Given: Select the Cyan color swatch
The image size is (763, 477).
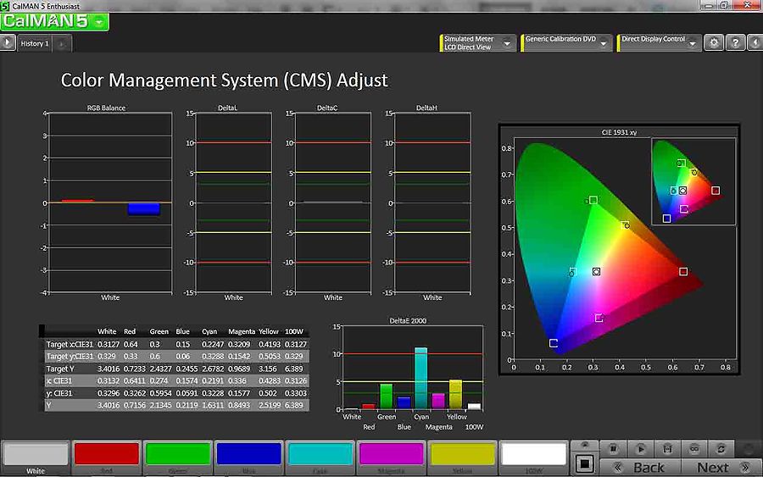Looking at the screenshot, I should pyautogui.click(x=320, y=454).
